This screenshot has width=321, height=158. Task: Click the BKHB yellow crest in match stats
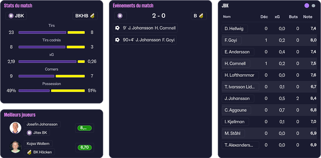click(x=92, y=16)
